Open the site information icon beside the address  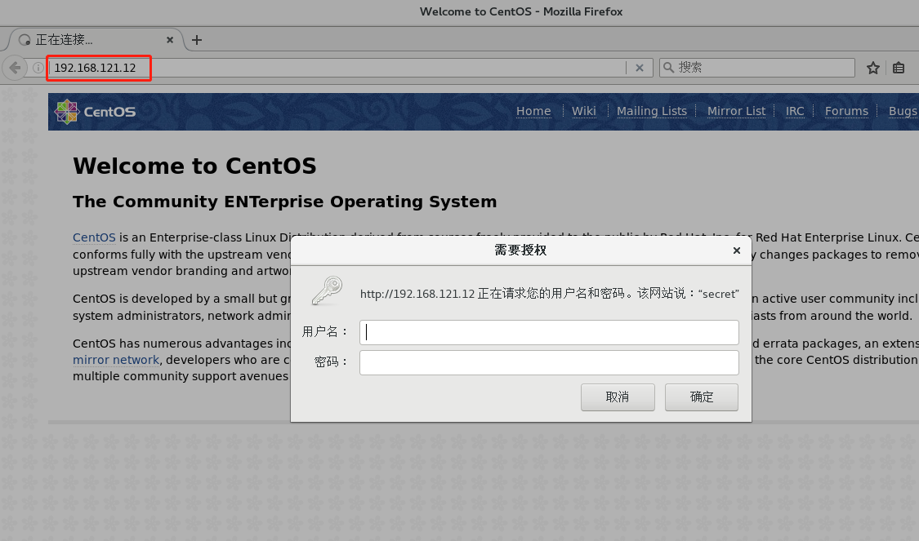pos(38,68)
